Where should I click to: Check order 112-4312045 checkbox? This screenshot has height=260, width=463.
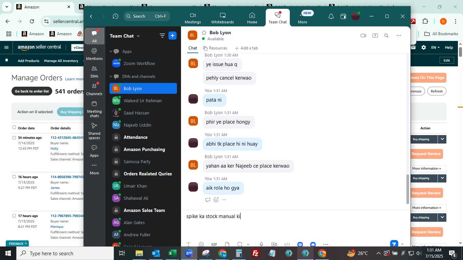[x=14, y=137]
